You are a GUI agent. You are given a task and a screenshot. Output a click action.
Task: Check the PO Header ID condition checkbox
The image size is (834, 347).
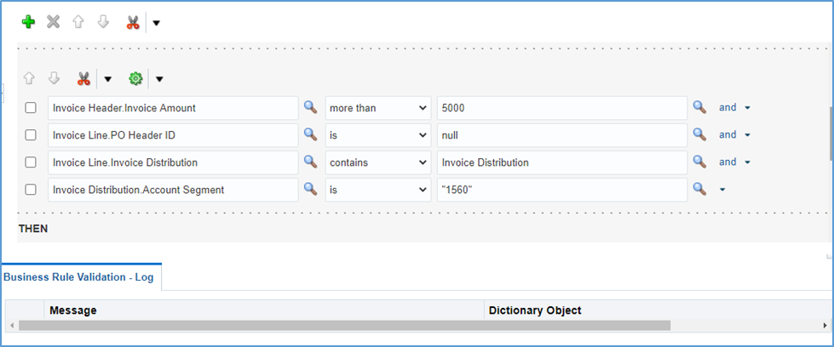click(31, 135)
